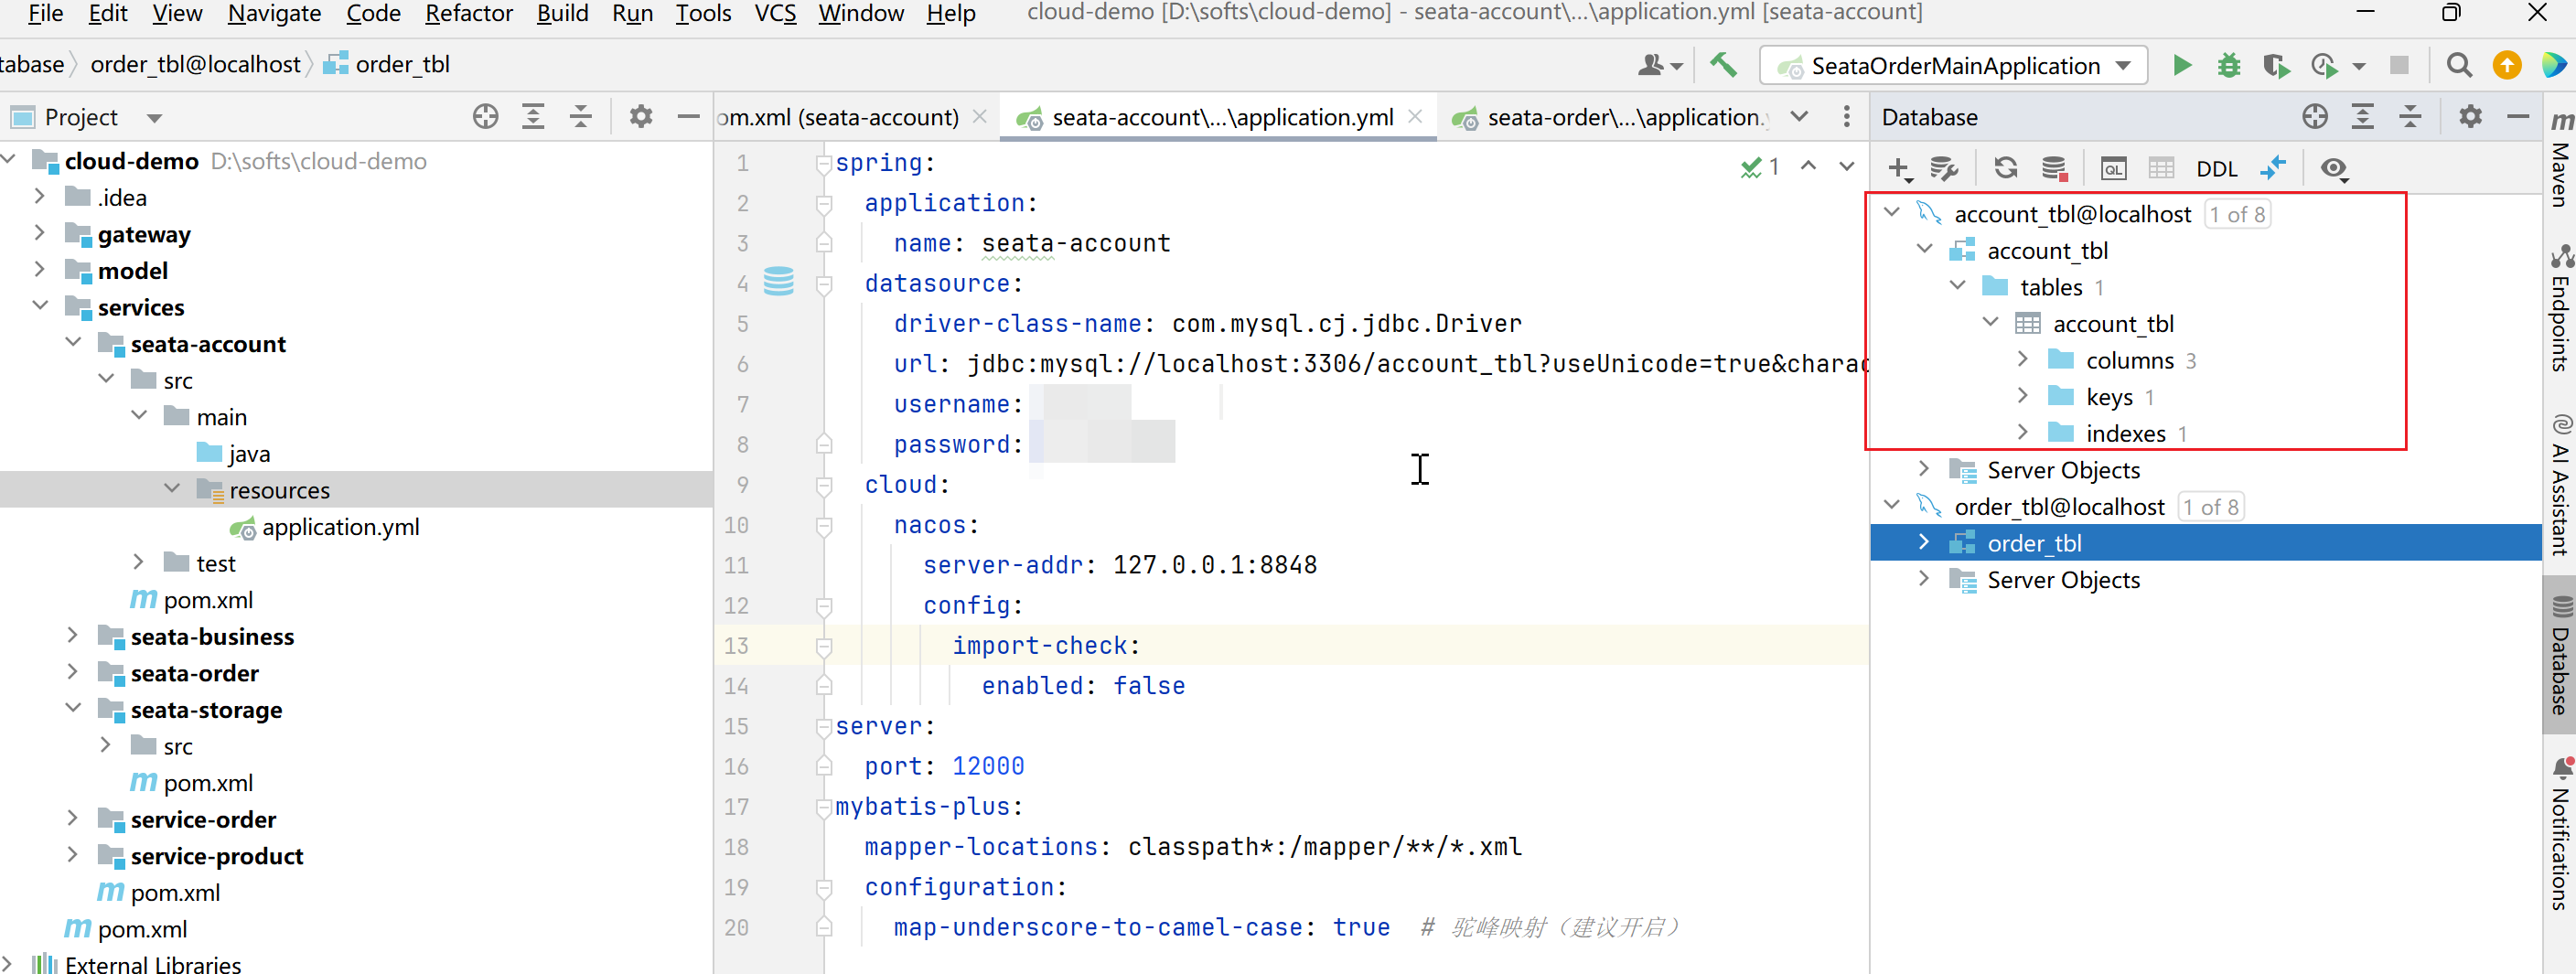2576x974 pixels.
Task: Hide the Database tool window
Action: tap(2518, 117)
